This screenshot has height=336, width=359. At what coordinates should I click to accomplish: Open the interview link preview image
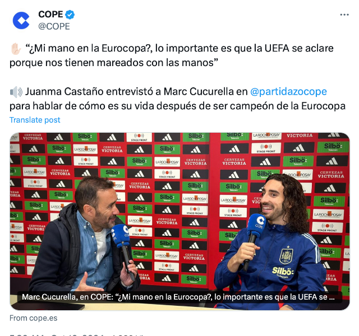tap(179, 221)
